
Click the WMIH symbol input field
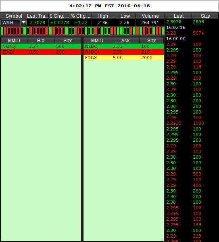coord(10,23)
